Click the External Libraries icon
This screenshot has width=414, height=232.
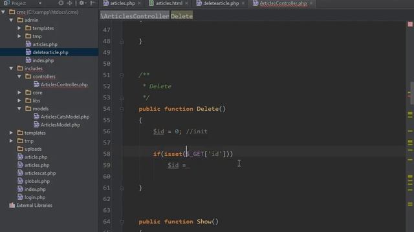12,206
